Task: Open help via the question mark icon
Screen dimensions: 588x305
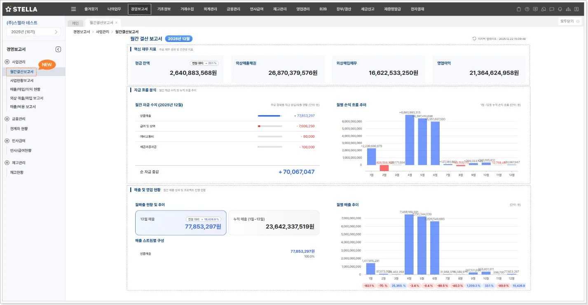Action: [527, 9]
